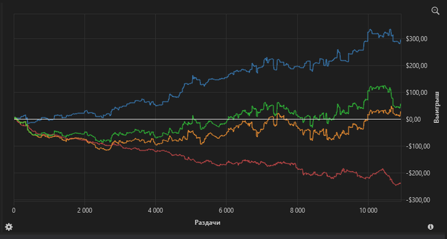447x239 pixels.
Task: Click the 6 000 hands axis label
Action: (x=226, y=211)
